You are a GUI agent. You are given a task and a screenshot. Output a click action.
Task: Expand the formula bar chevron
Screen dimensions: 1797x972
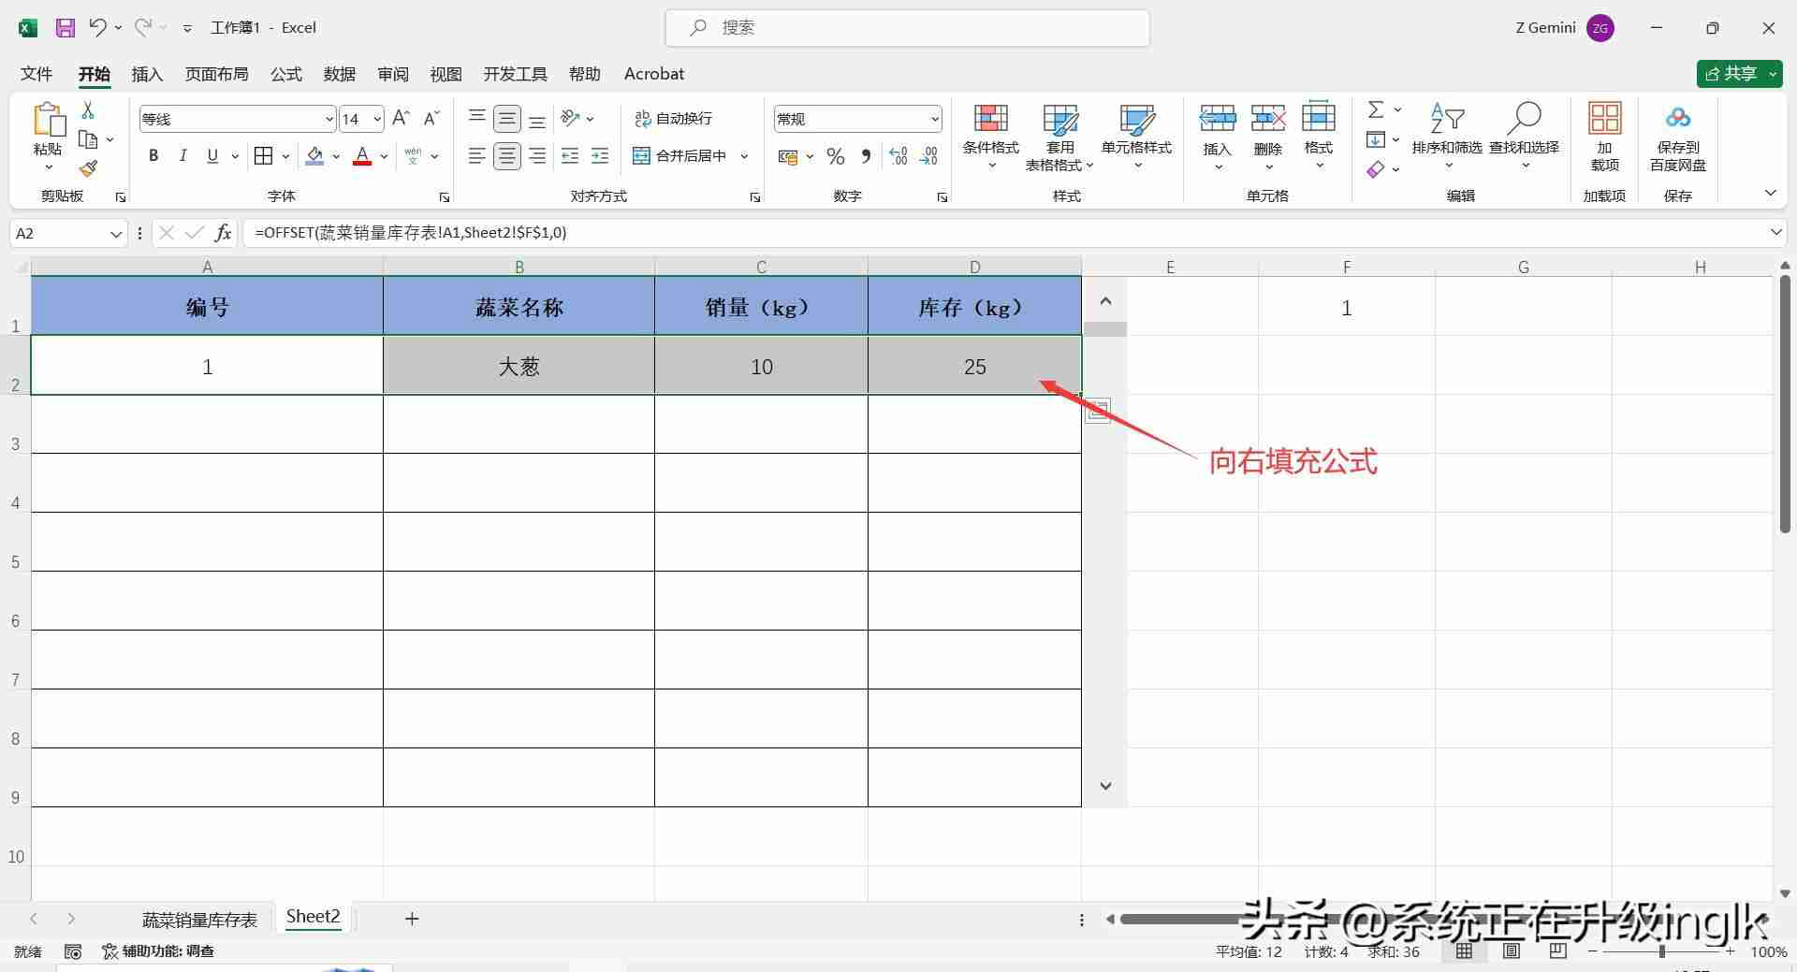click(x=1775, y=232)
